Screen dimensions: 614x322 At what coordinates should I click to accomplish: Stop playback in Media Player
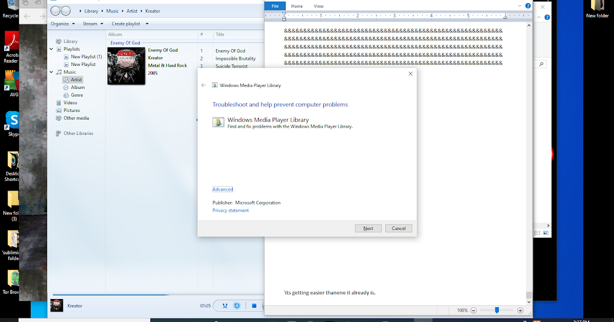click(x=254, y=306)
